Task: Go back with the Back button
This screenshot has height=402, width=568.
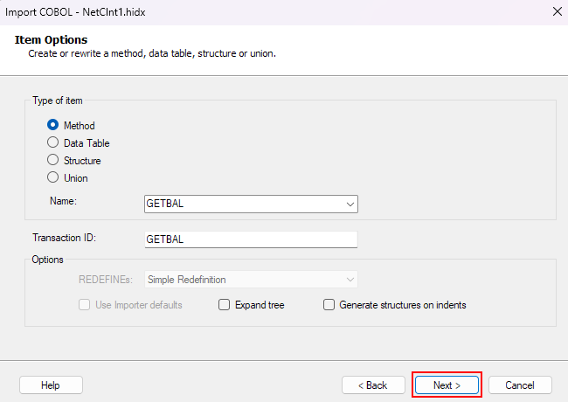Action: (x=373, y=385)
